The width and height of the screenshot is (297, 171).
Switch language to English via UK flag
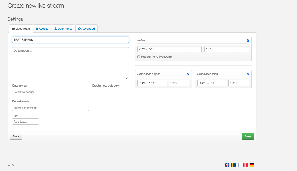click(227, 165)
